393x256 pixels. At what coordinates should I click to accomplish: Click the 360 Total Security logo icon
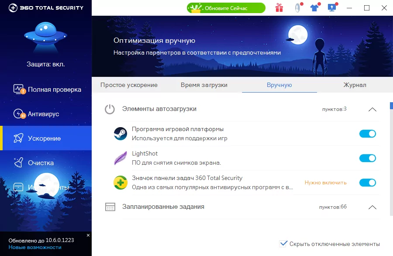click(x=13, y=8)
